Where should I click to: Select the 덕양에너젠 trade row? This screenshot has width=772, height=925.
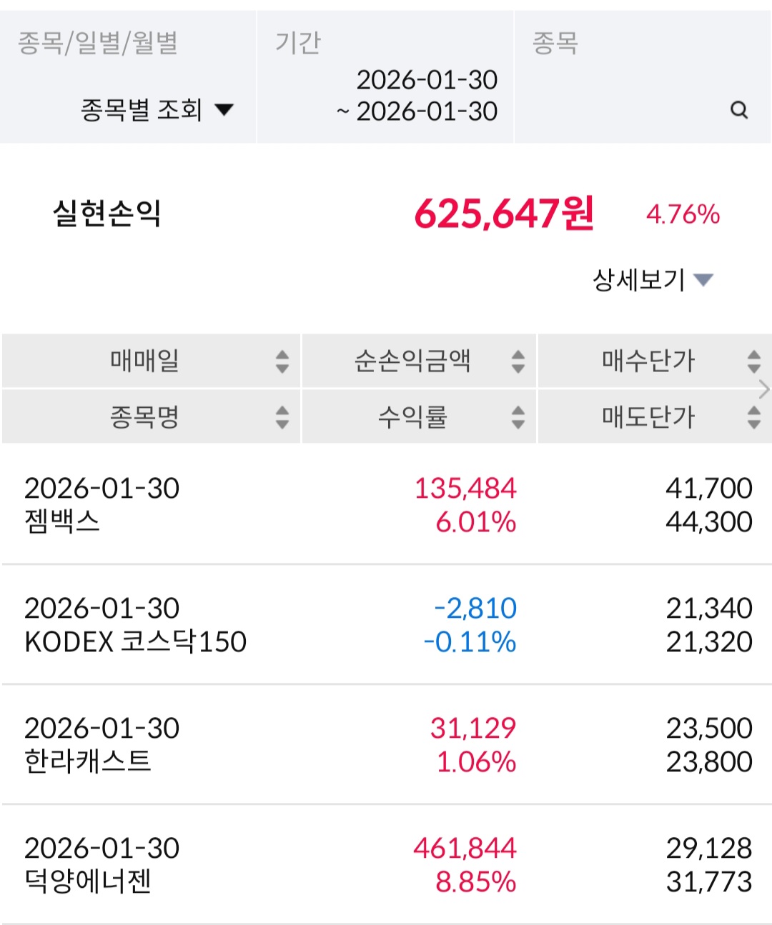pyautogui.click(x=386, y=865)
